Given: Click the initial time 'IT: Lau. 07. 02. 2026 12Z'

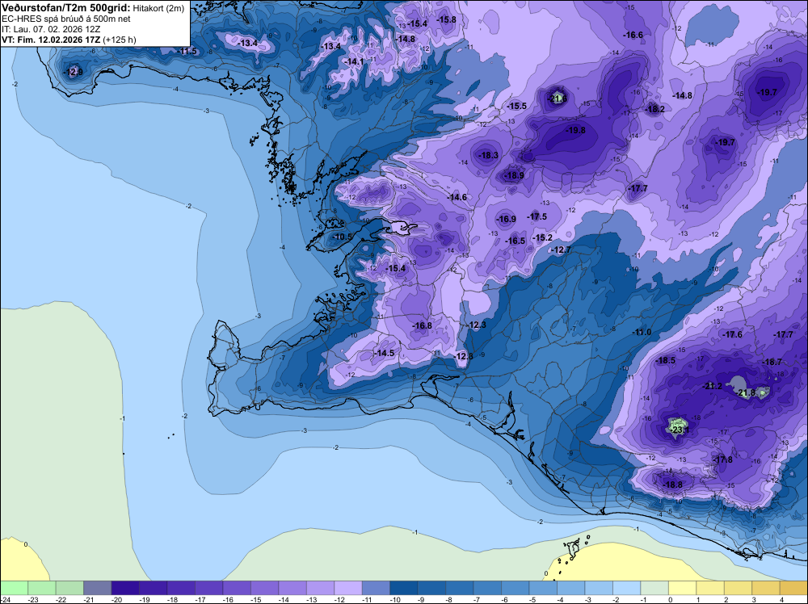Looking at the screenshot, I should (51, 29).
